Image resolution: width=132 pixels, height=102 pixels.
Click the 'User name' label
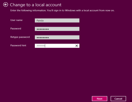click(16, 20)
